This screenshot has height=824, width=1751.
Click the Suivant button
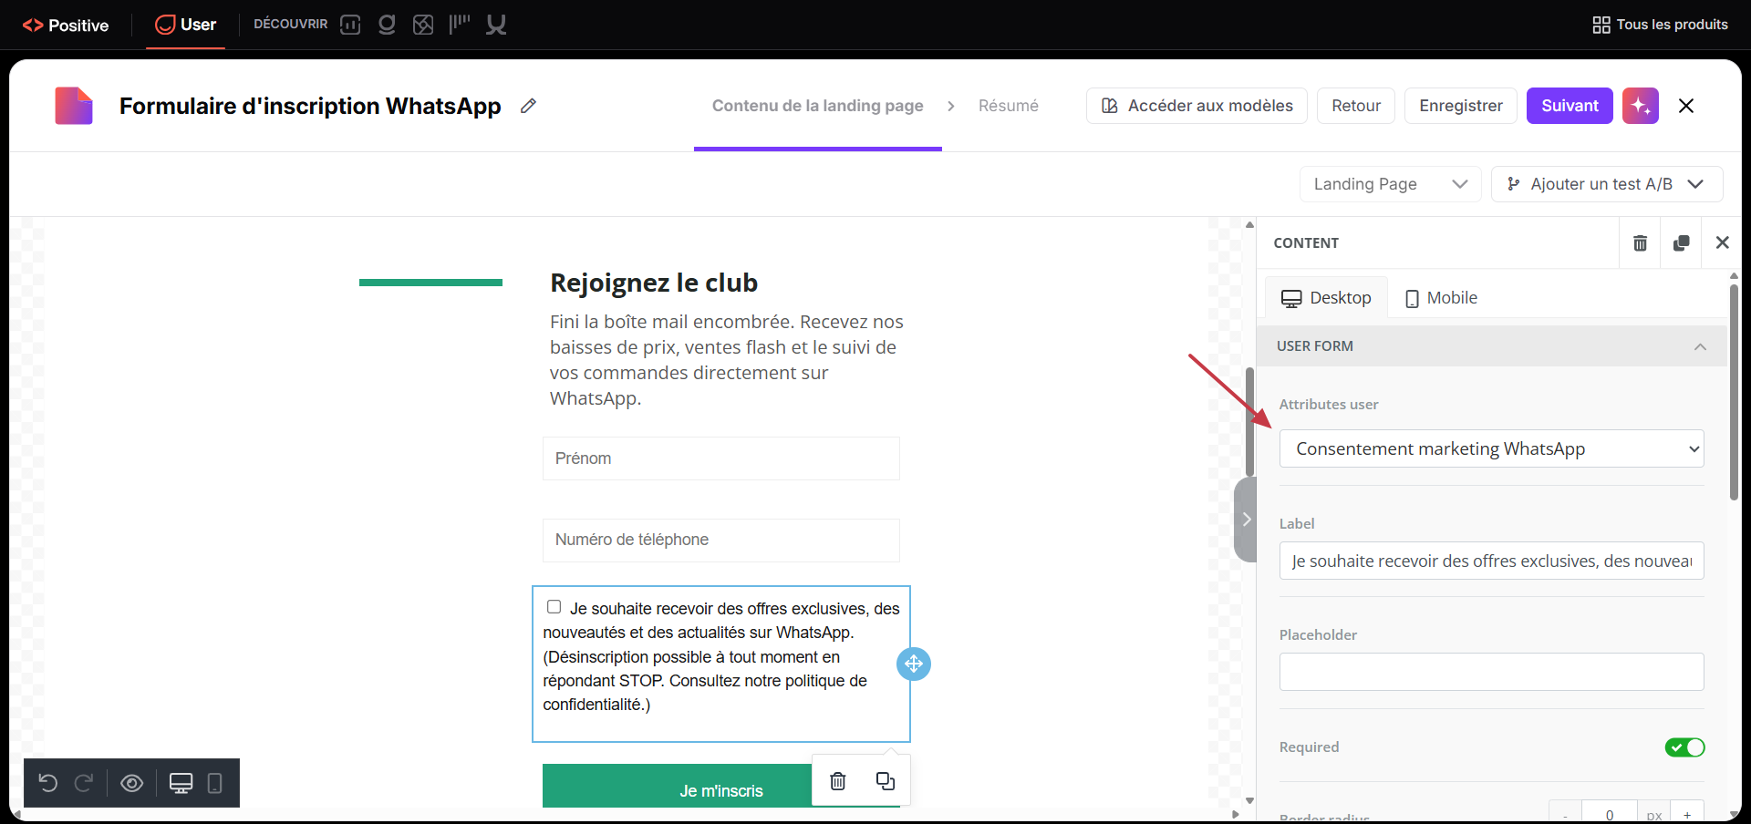point(1570,106)
